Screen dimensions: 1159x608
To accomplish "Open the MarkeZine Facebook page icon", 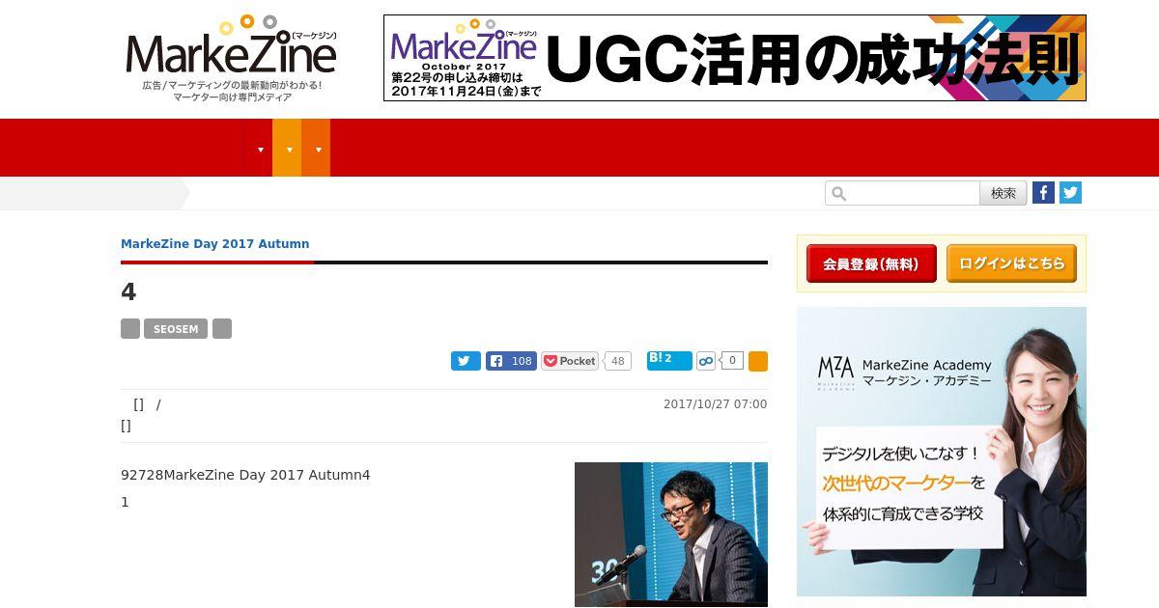I will pyautogui.click(x=1043, y=192).
